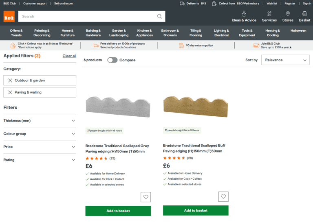Image resolution: width=313 pixels, height=222 pixels.
Task: Open Kitchen & Appliances menu
Action: tap(145, 33)
